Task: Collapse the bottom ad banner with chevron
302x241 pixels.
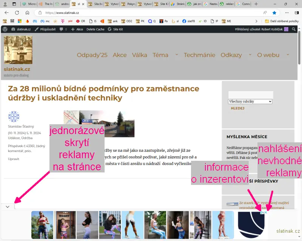Action: (8, 206)
